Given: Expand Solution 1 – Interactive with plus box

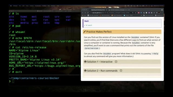Looking at the screenshot, I should pyautogui.click(x=116, y=62).
